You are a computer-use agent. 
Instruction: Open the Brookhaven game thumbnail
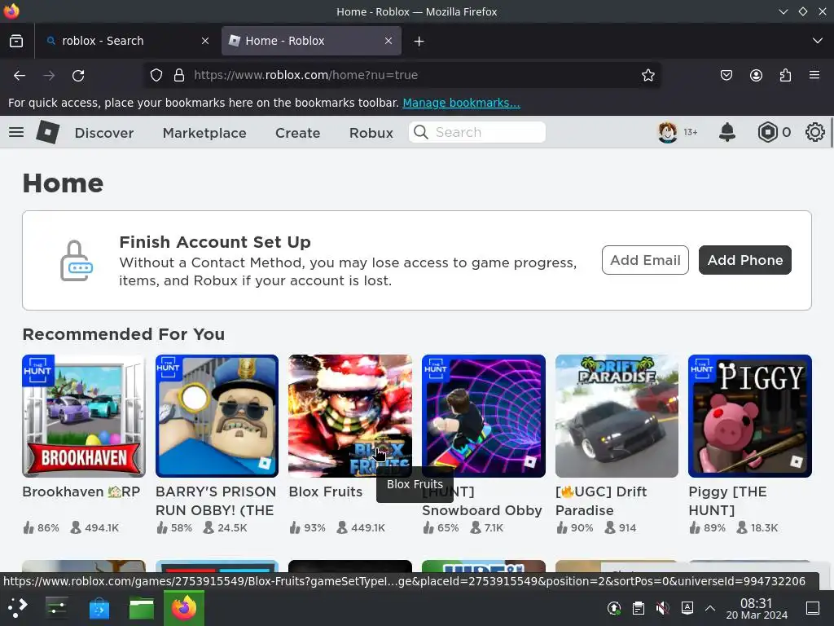pyautogui.click(x=84, y=416)
